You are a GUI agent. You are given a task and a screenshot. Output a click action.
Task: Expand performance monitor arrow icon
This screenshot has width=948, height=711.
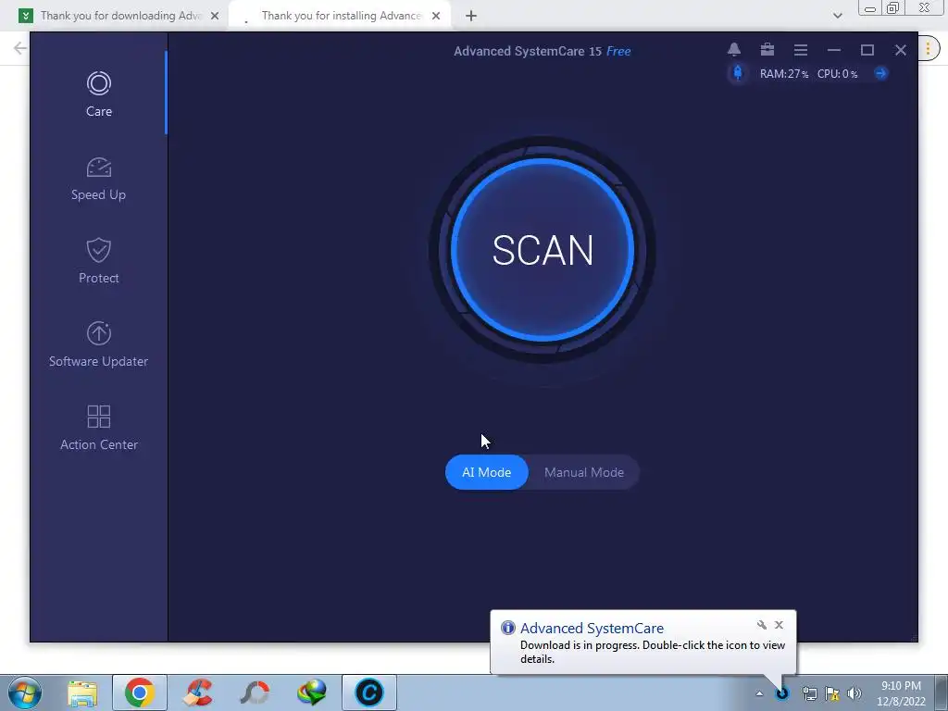pos(881,73)
